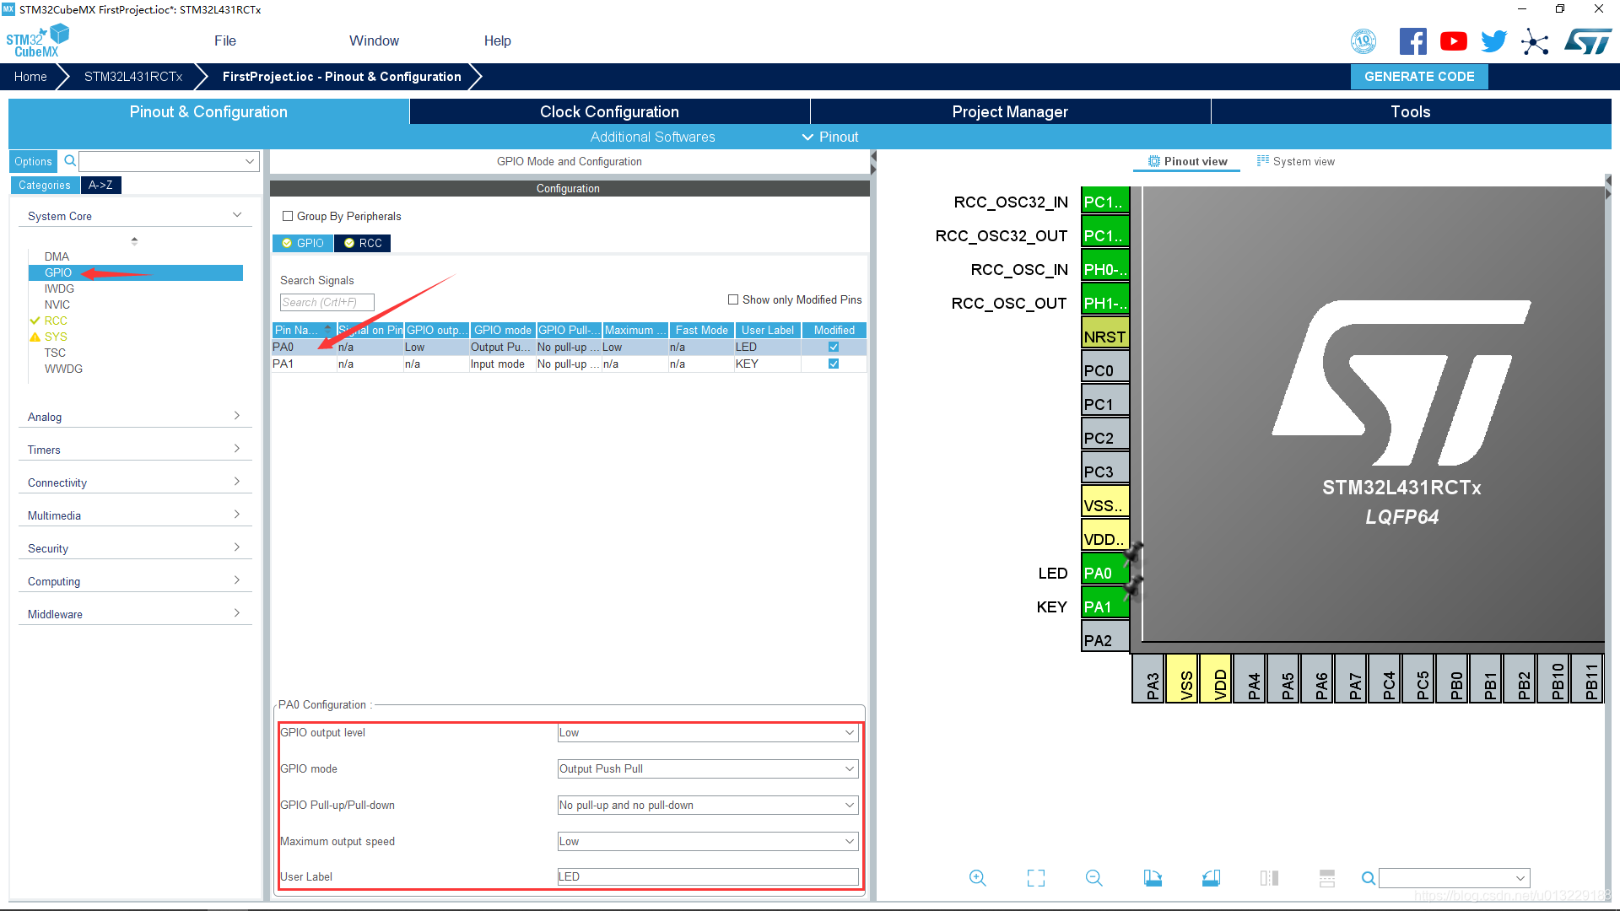
Task: Open the Window menu
Action: (374, 40)
